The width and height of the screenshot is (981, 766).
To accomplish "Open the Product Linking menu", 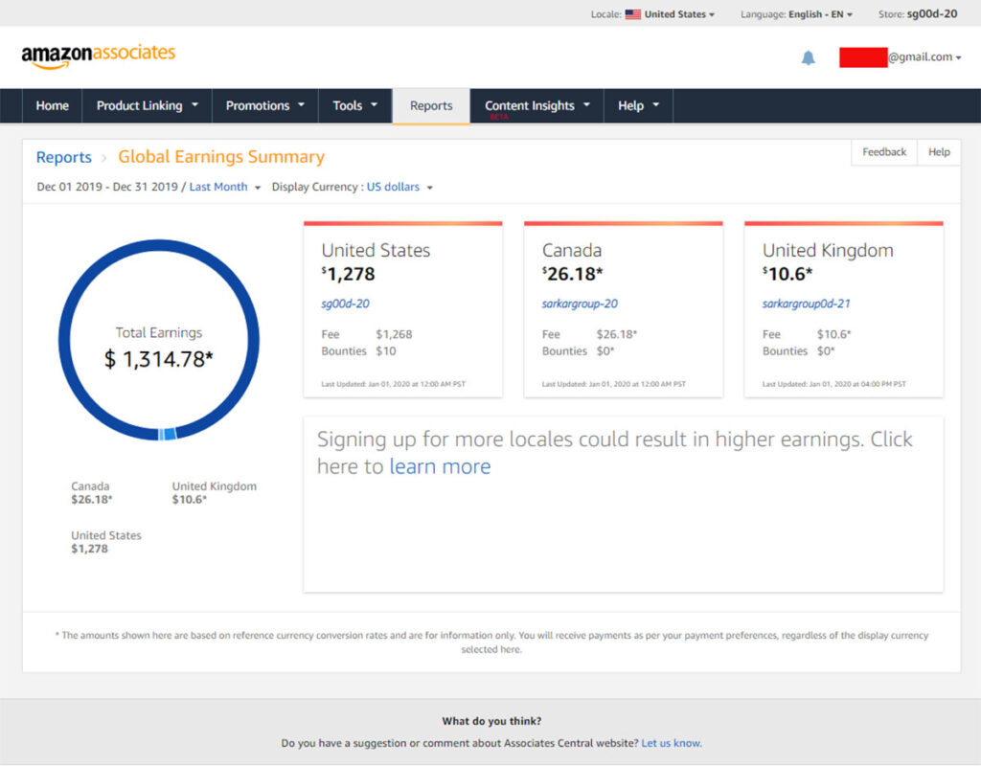I will click(147, 105).
